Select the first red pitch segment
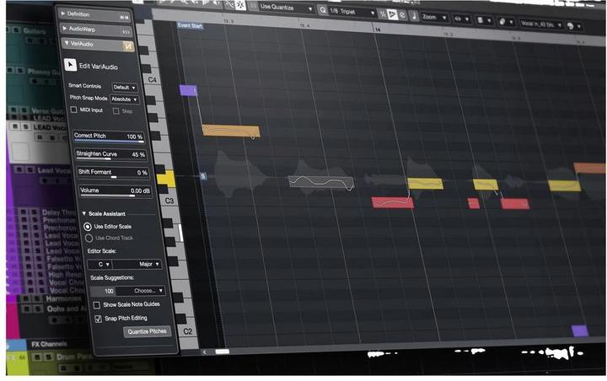Viewport: 607px width, 381px height. coord(393,202)
